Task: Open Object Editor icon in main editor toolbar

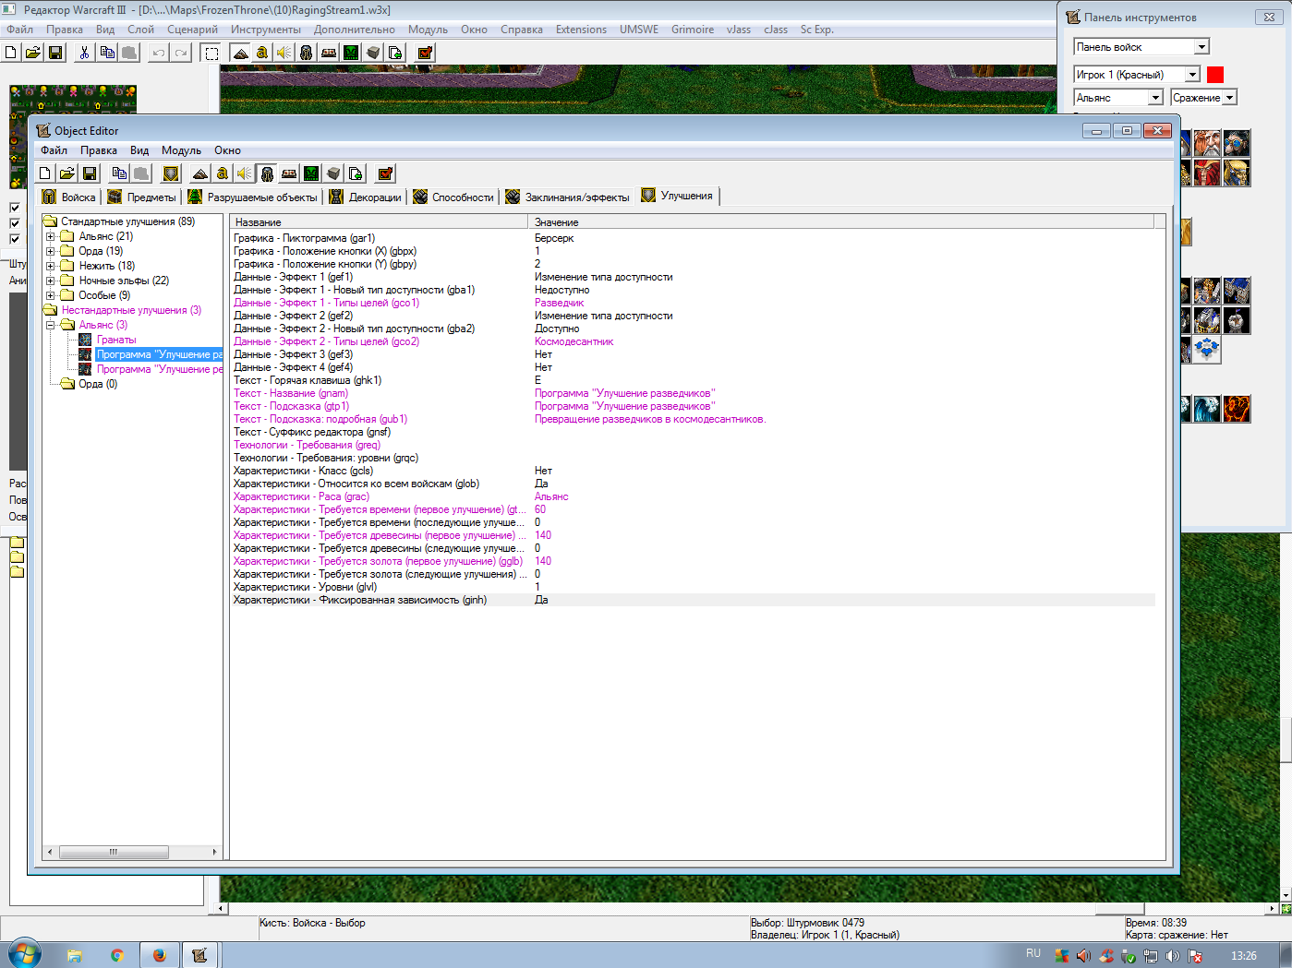Action: [x=307, y=53]
